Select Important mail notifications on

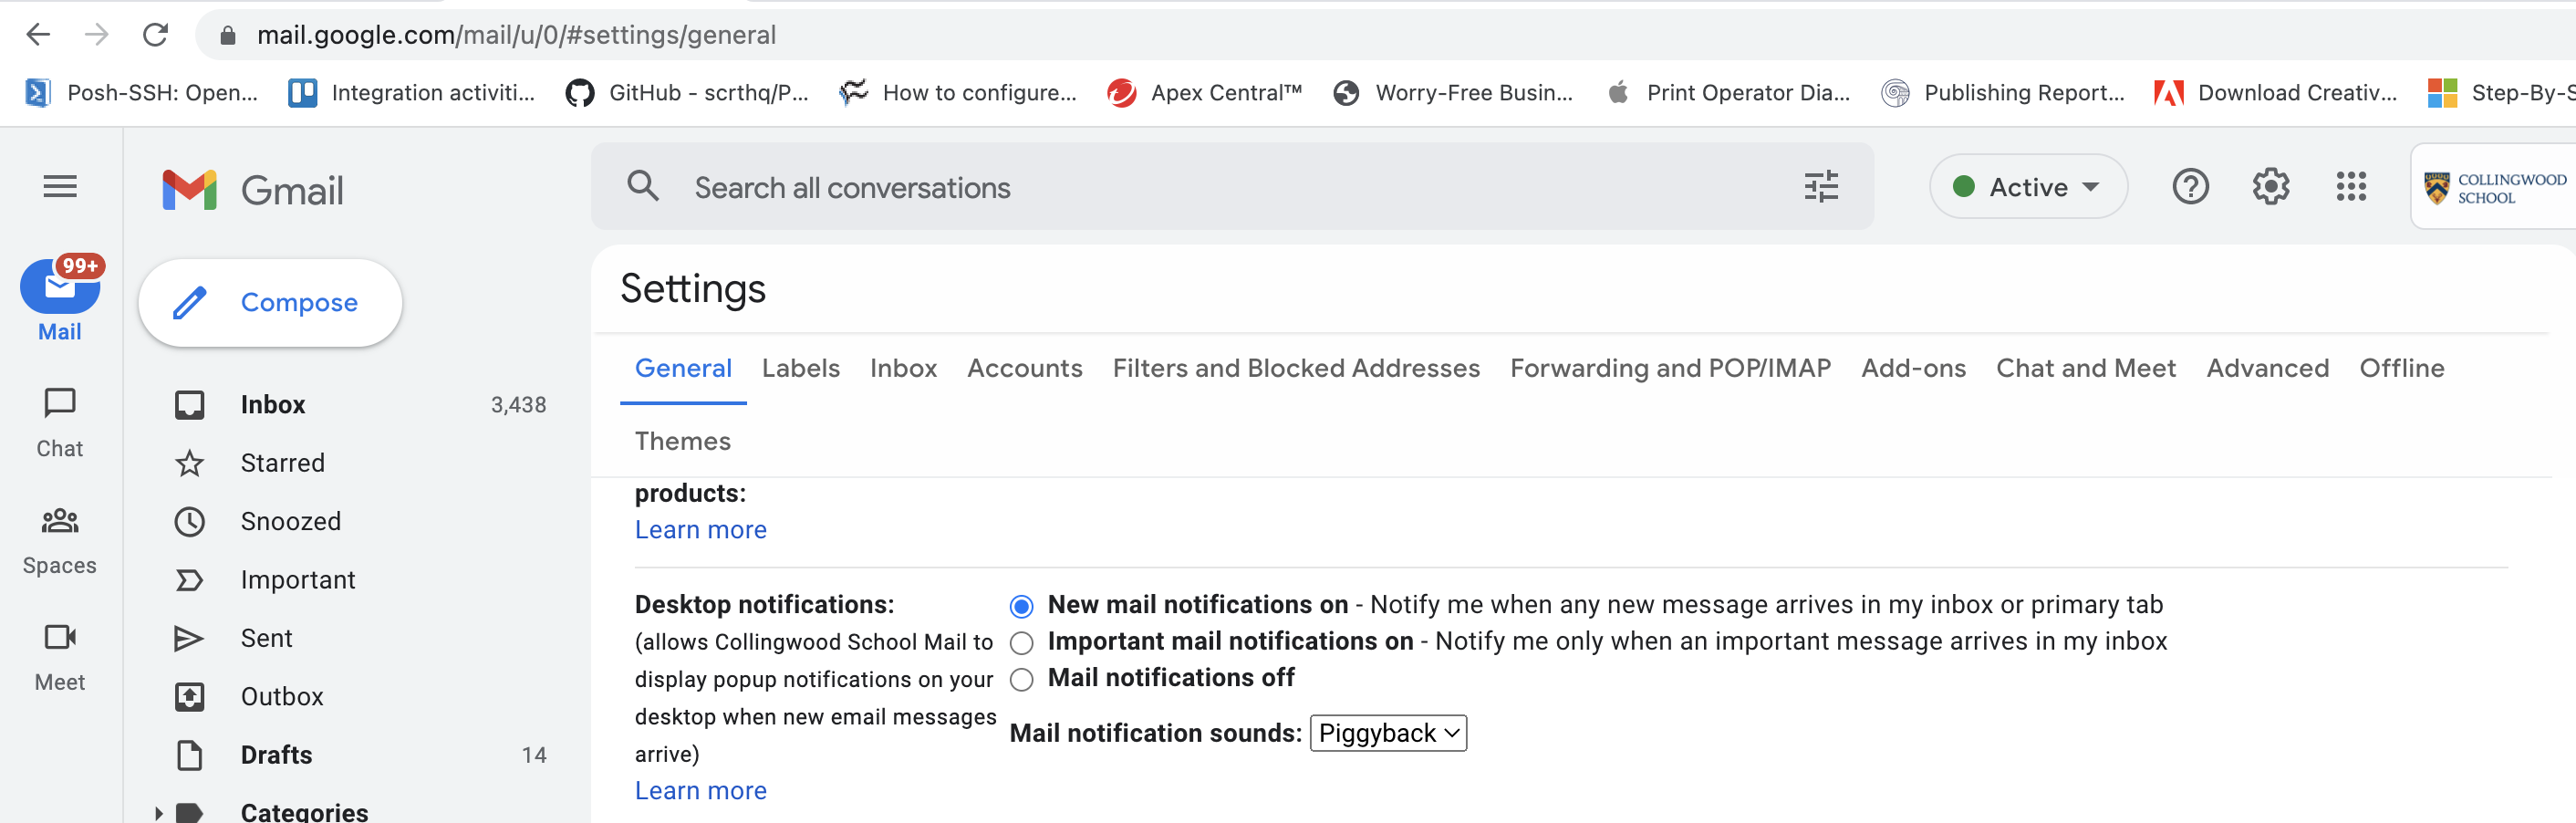(x=1021, y=642)
